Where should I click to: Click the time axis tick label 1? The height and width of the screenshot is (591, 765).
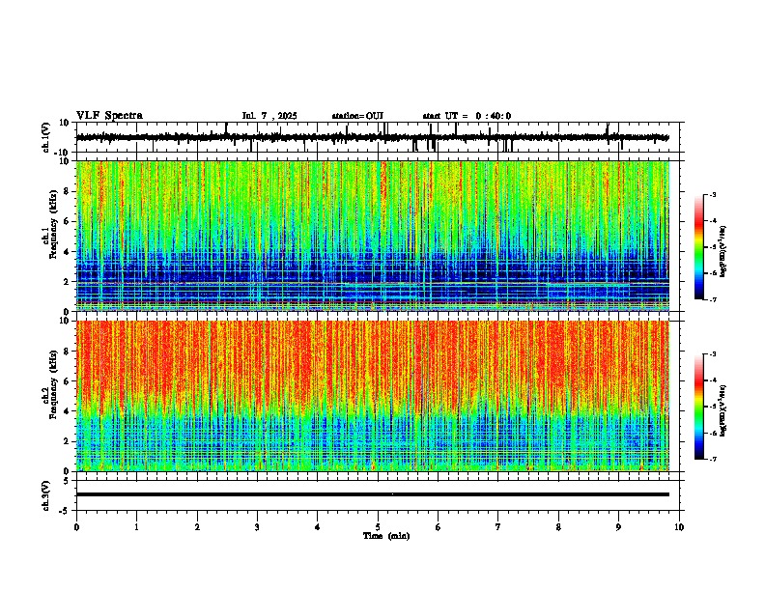[x=136, y=527]
